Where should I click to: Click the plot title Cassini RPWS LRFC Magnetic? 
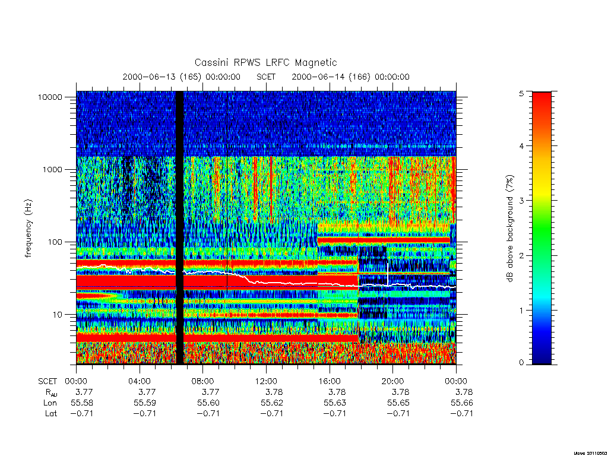coord(265,62)
